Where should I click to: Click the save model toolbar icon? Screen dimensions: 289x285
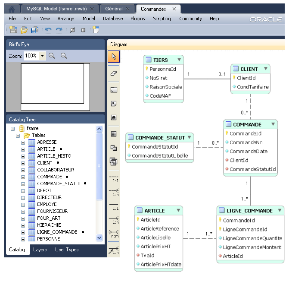pyautogui.click(x=34, y=30)
